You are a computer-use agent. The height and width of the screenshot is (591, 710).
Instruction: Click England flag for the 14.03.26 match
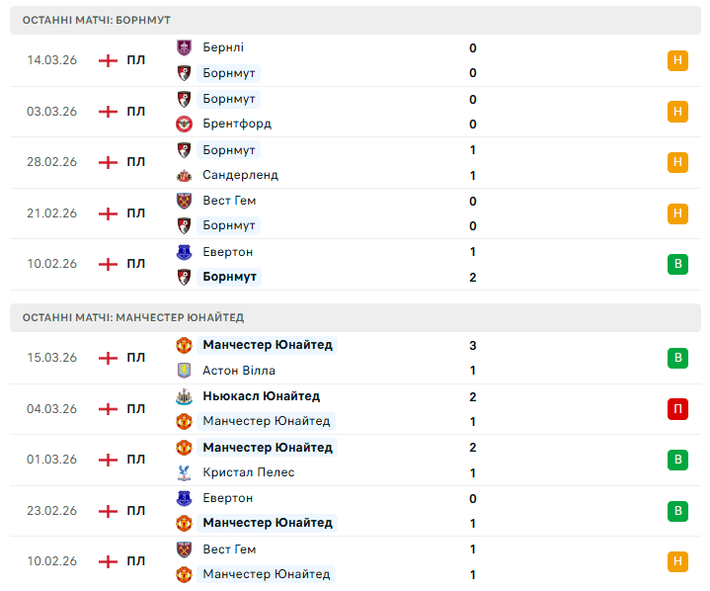[108, 60]
